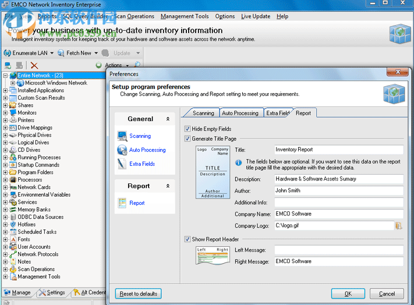Click the Title input field
Screen dimensions: 414x305
[x=339, y=150]
